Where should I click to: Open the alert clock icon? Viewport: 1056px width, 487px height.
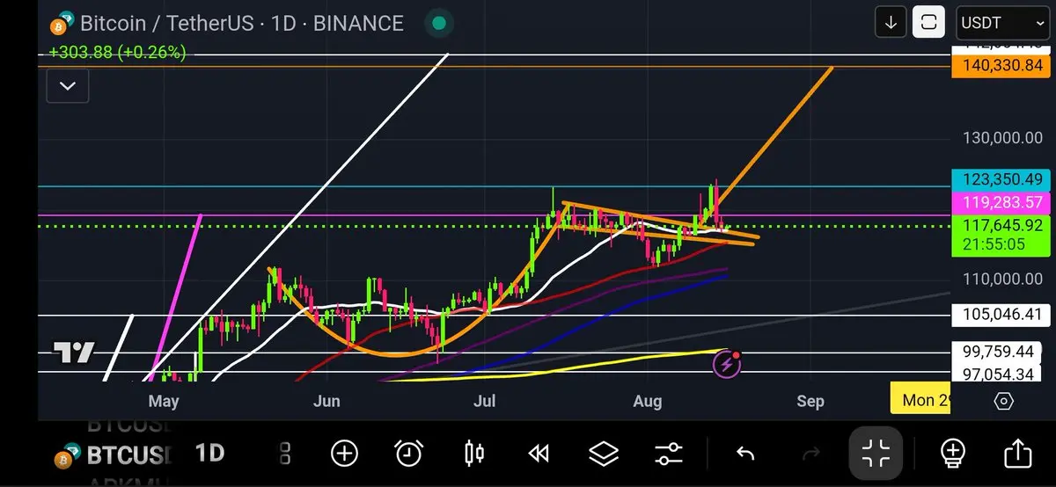click(x=408, y=454)
